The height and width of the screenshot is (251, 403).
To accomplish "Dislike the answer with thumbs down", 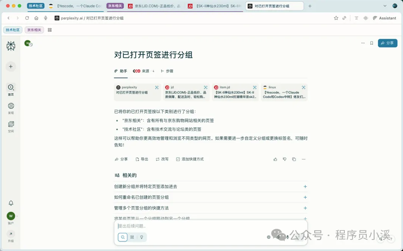I will pyautogui.click(x=284, y=159).
